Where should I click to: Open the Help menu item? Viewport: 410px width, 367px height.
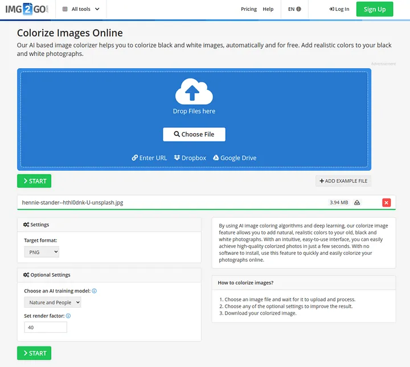point(268,9)
